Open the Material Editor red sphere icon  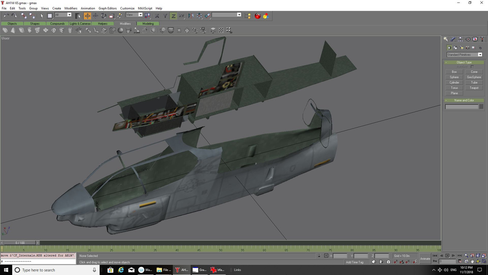pos(258,16)
